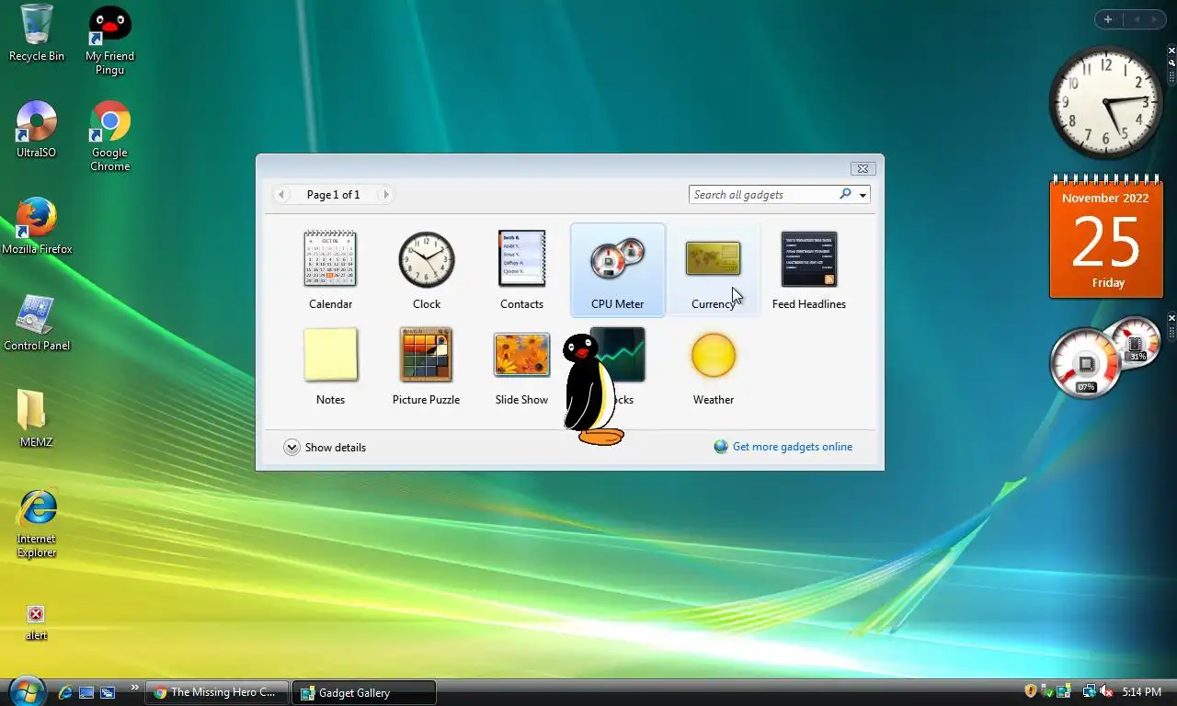Switch to The Missing Hero Chrome taskbar button
1177x706 pixels.
tap(216, 692)
